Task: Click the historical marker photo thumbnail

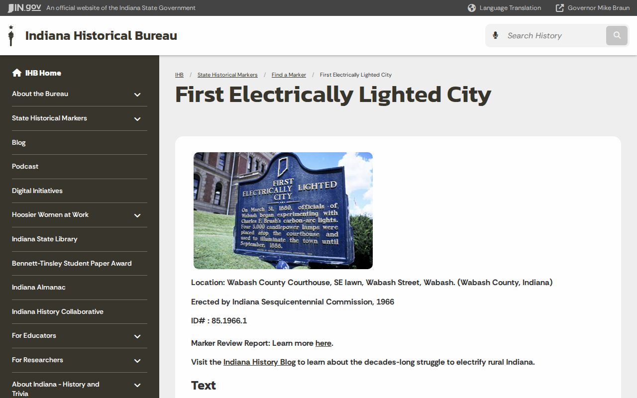Action: pos(283,210)
